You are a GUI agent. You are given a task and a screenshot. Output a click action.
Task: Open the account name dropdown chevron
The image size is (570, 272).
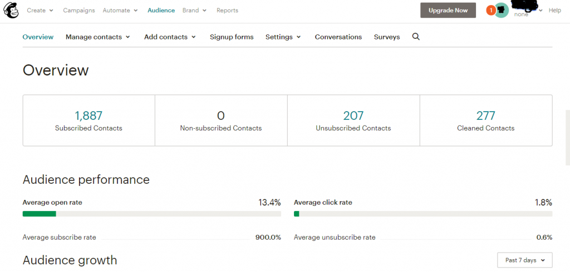pos(540,11)
